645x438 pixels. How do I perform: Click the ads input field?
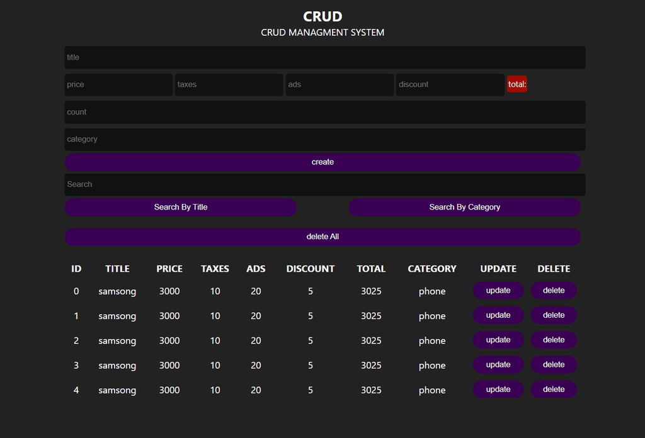[x=340, y=84]
